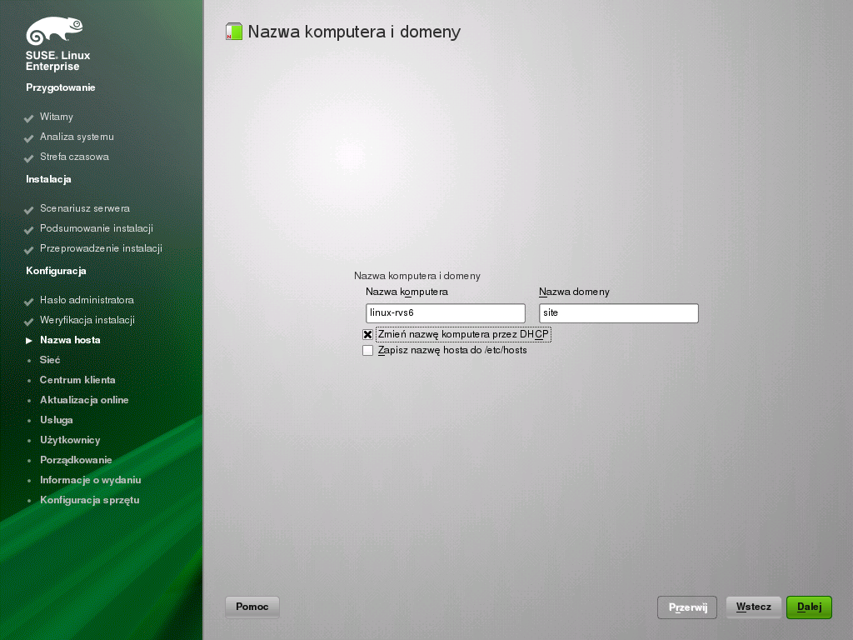
Task: Select the Nazwa hosta step
Action: 70,340
